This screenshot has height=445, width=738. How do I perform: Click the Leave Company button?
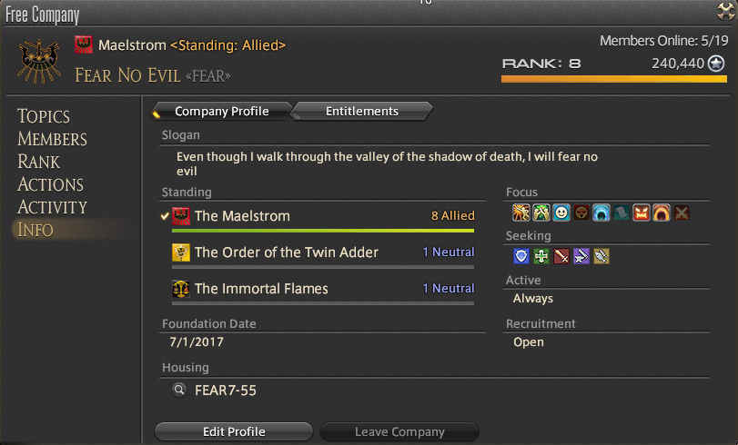[399, 431]
